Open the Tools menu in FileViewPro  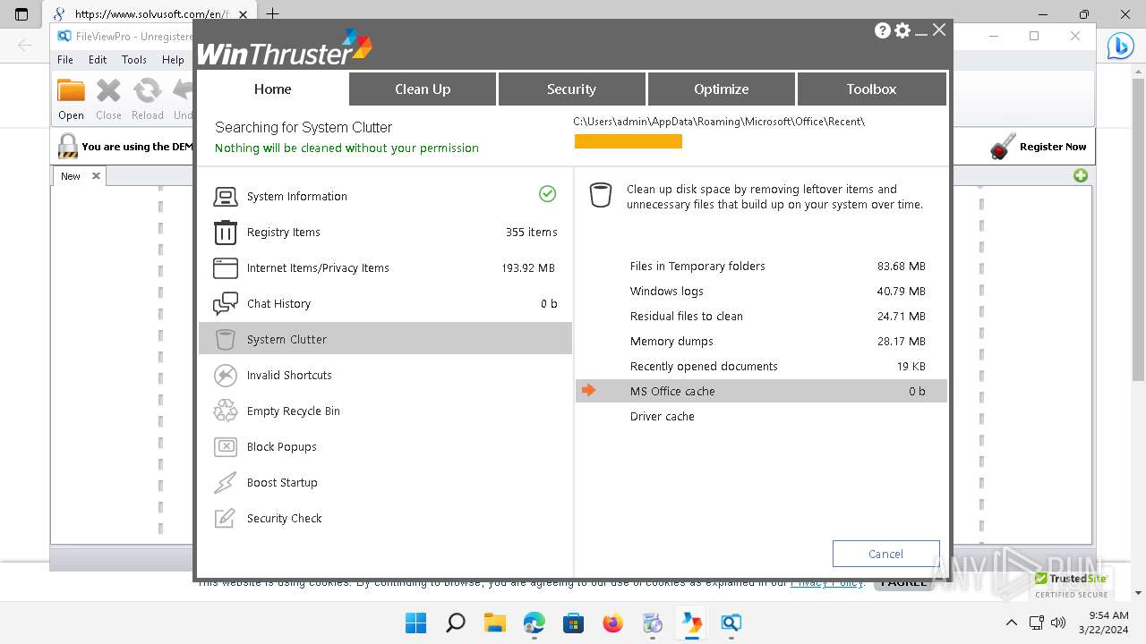(x=134, y=60)
